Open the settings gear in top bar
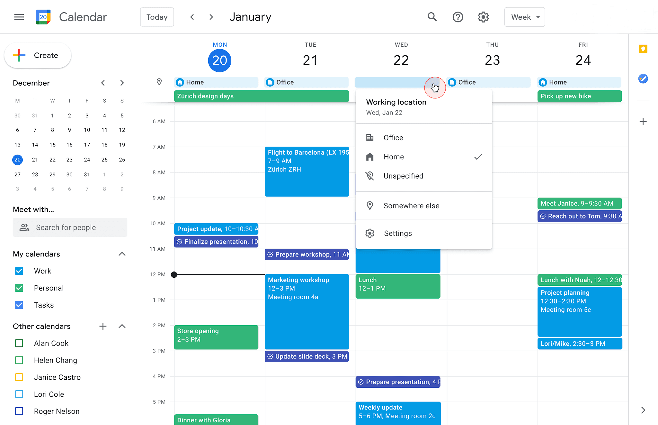Screen dimensions: 658x425 click(x=483, y=17)
